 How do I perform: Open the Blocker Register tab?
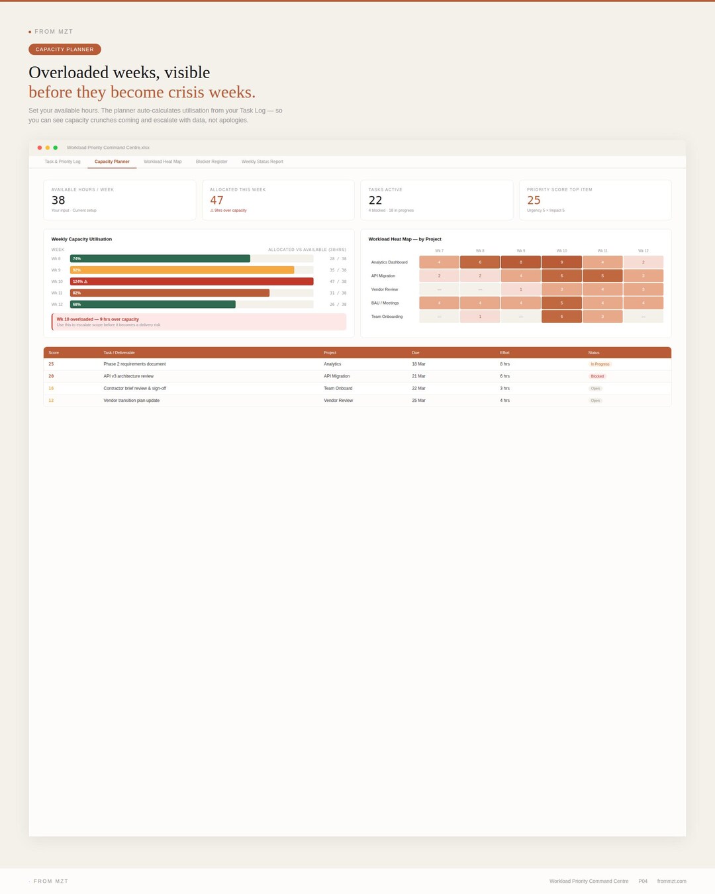[x=212, y=162]
